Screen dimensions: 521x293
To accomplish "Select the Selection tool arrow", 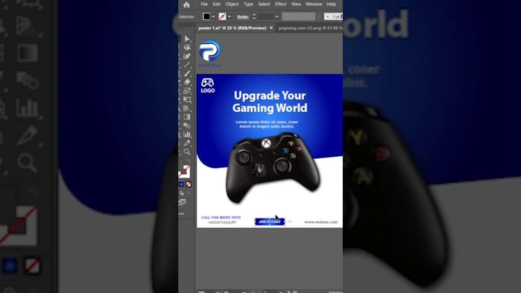I will [x=187, y=39].
